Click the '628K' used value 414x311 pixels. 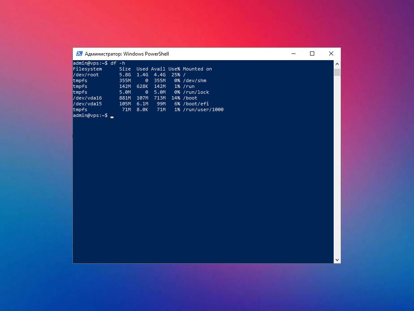[142, 87]
